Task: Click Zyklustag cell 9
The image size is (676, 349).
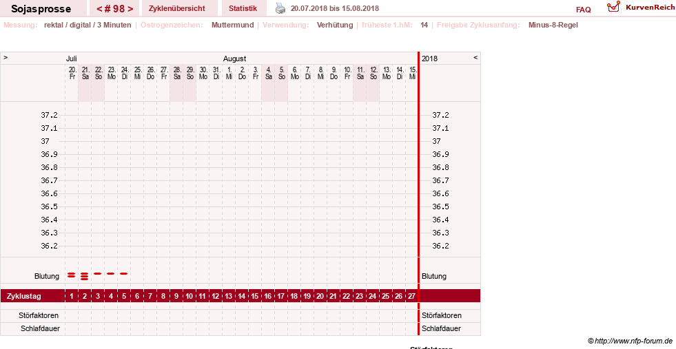Action: point(176,296)
